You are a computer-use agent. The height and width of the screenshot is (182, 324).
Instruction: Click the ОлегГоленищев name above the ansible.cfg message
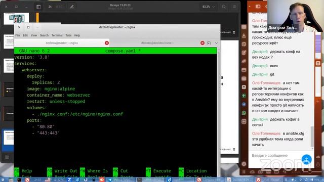tap(266, 133)
